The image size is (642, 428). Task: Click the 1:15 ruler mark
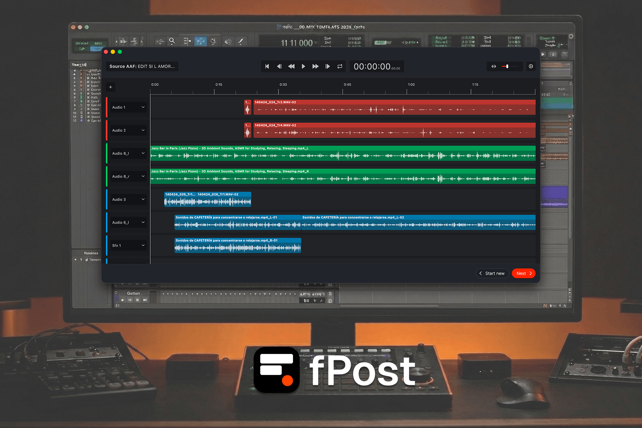point(475,84)
